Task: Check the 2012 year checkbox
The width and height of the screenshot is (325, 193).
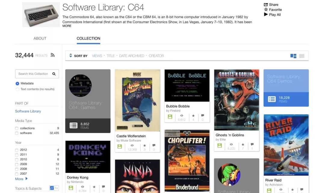Action: pyautogui.click(x=17, y=150)
